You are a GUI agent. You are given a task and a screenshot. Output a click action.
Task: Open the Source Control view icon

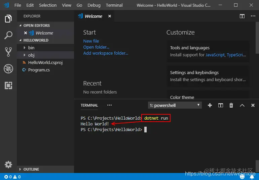click(8, 52)
